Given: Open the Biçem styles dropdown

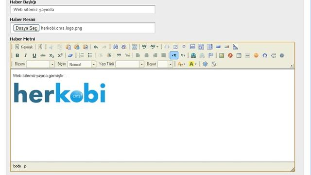Looking at the screenshot, I should click(40, 64).
